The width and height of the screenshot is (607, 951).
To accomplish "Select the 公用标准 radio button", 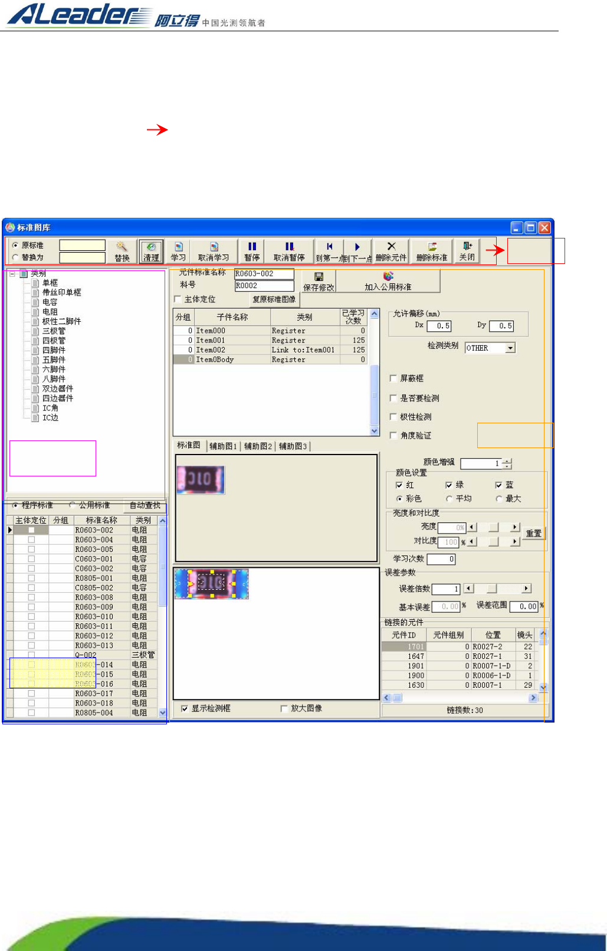I will click(73, 505).
